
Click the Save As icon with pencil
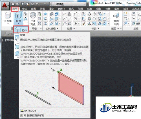(x=27, y=4)
